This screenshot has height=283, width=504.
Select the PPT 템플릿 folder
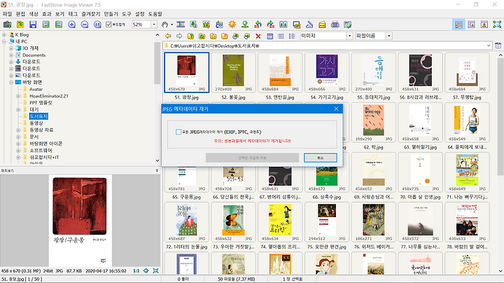[41, 102]
